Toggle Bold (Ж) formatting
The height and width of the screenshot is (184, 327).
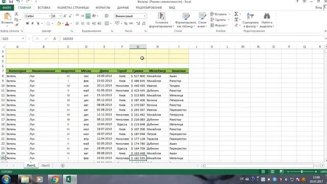click(27, 24)
